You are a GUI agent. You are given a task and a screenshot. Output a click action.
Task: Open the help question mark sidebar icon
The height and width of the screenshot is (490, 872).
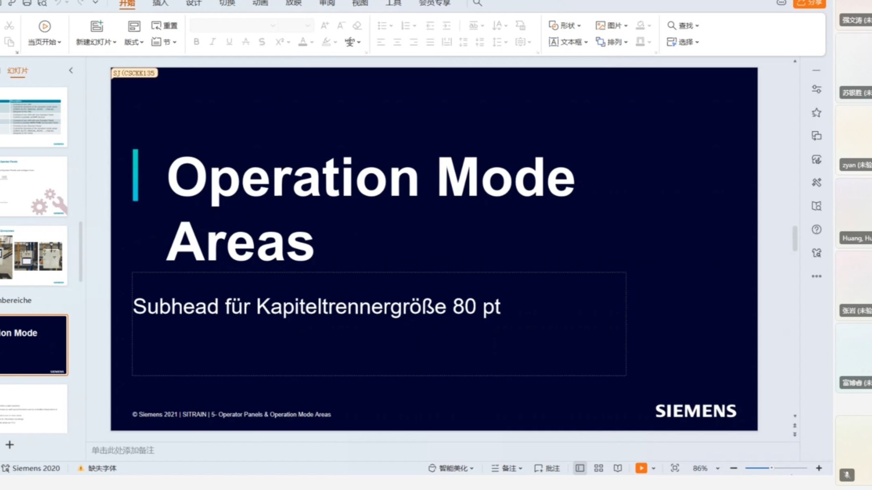[816, 230]
